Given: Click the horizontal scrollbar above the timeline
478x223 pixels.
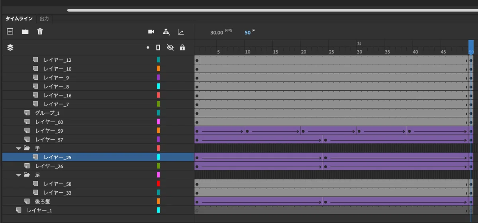Looking at the screenshot, I should click(272, 10).
